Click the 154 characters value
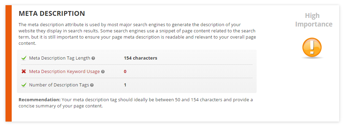 pyautogui.click(x=140, y=58)
